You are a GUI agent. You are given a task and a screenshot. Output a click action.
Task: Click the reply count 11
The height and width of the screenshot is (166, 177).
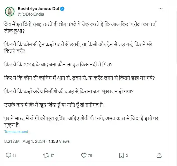[x=14, y=155]
